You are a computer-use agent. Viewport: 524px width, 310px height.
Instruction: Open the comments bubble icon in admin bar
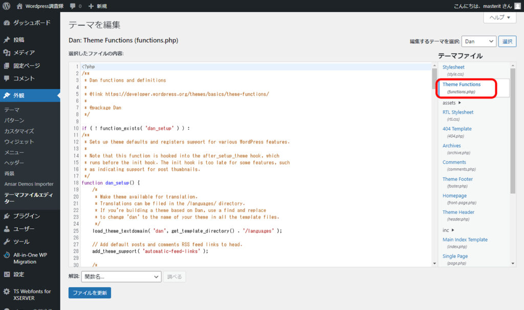(x=73, y=6)
